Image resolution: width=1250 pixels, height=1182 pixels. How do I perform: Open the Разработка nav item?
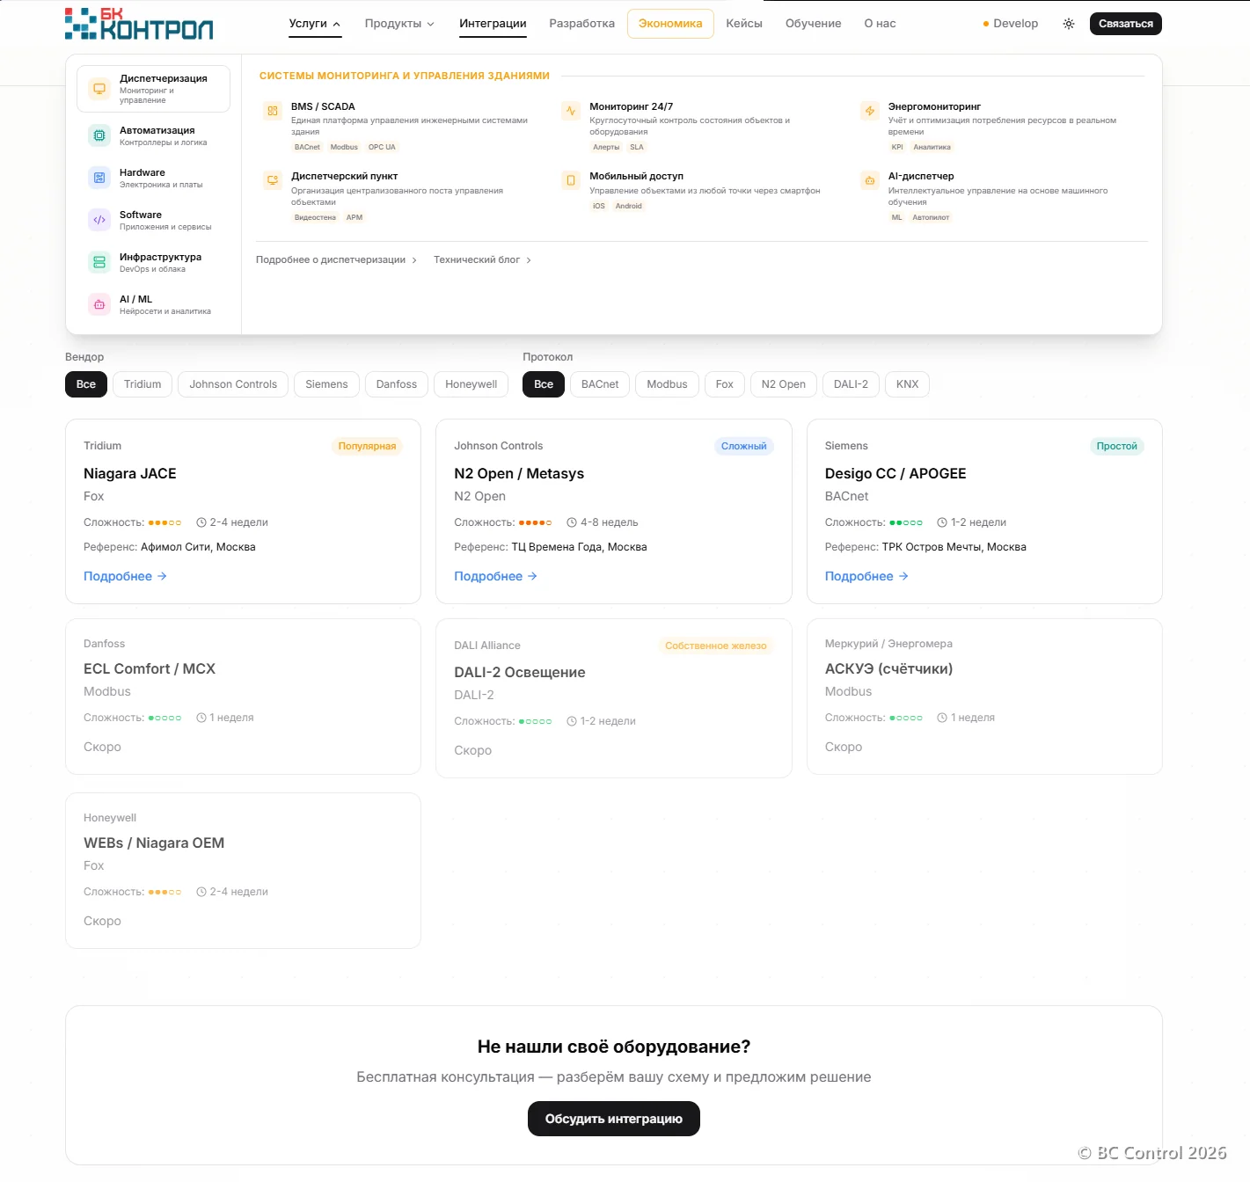(582, 24)
